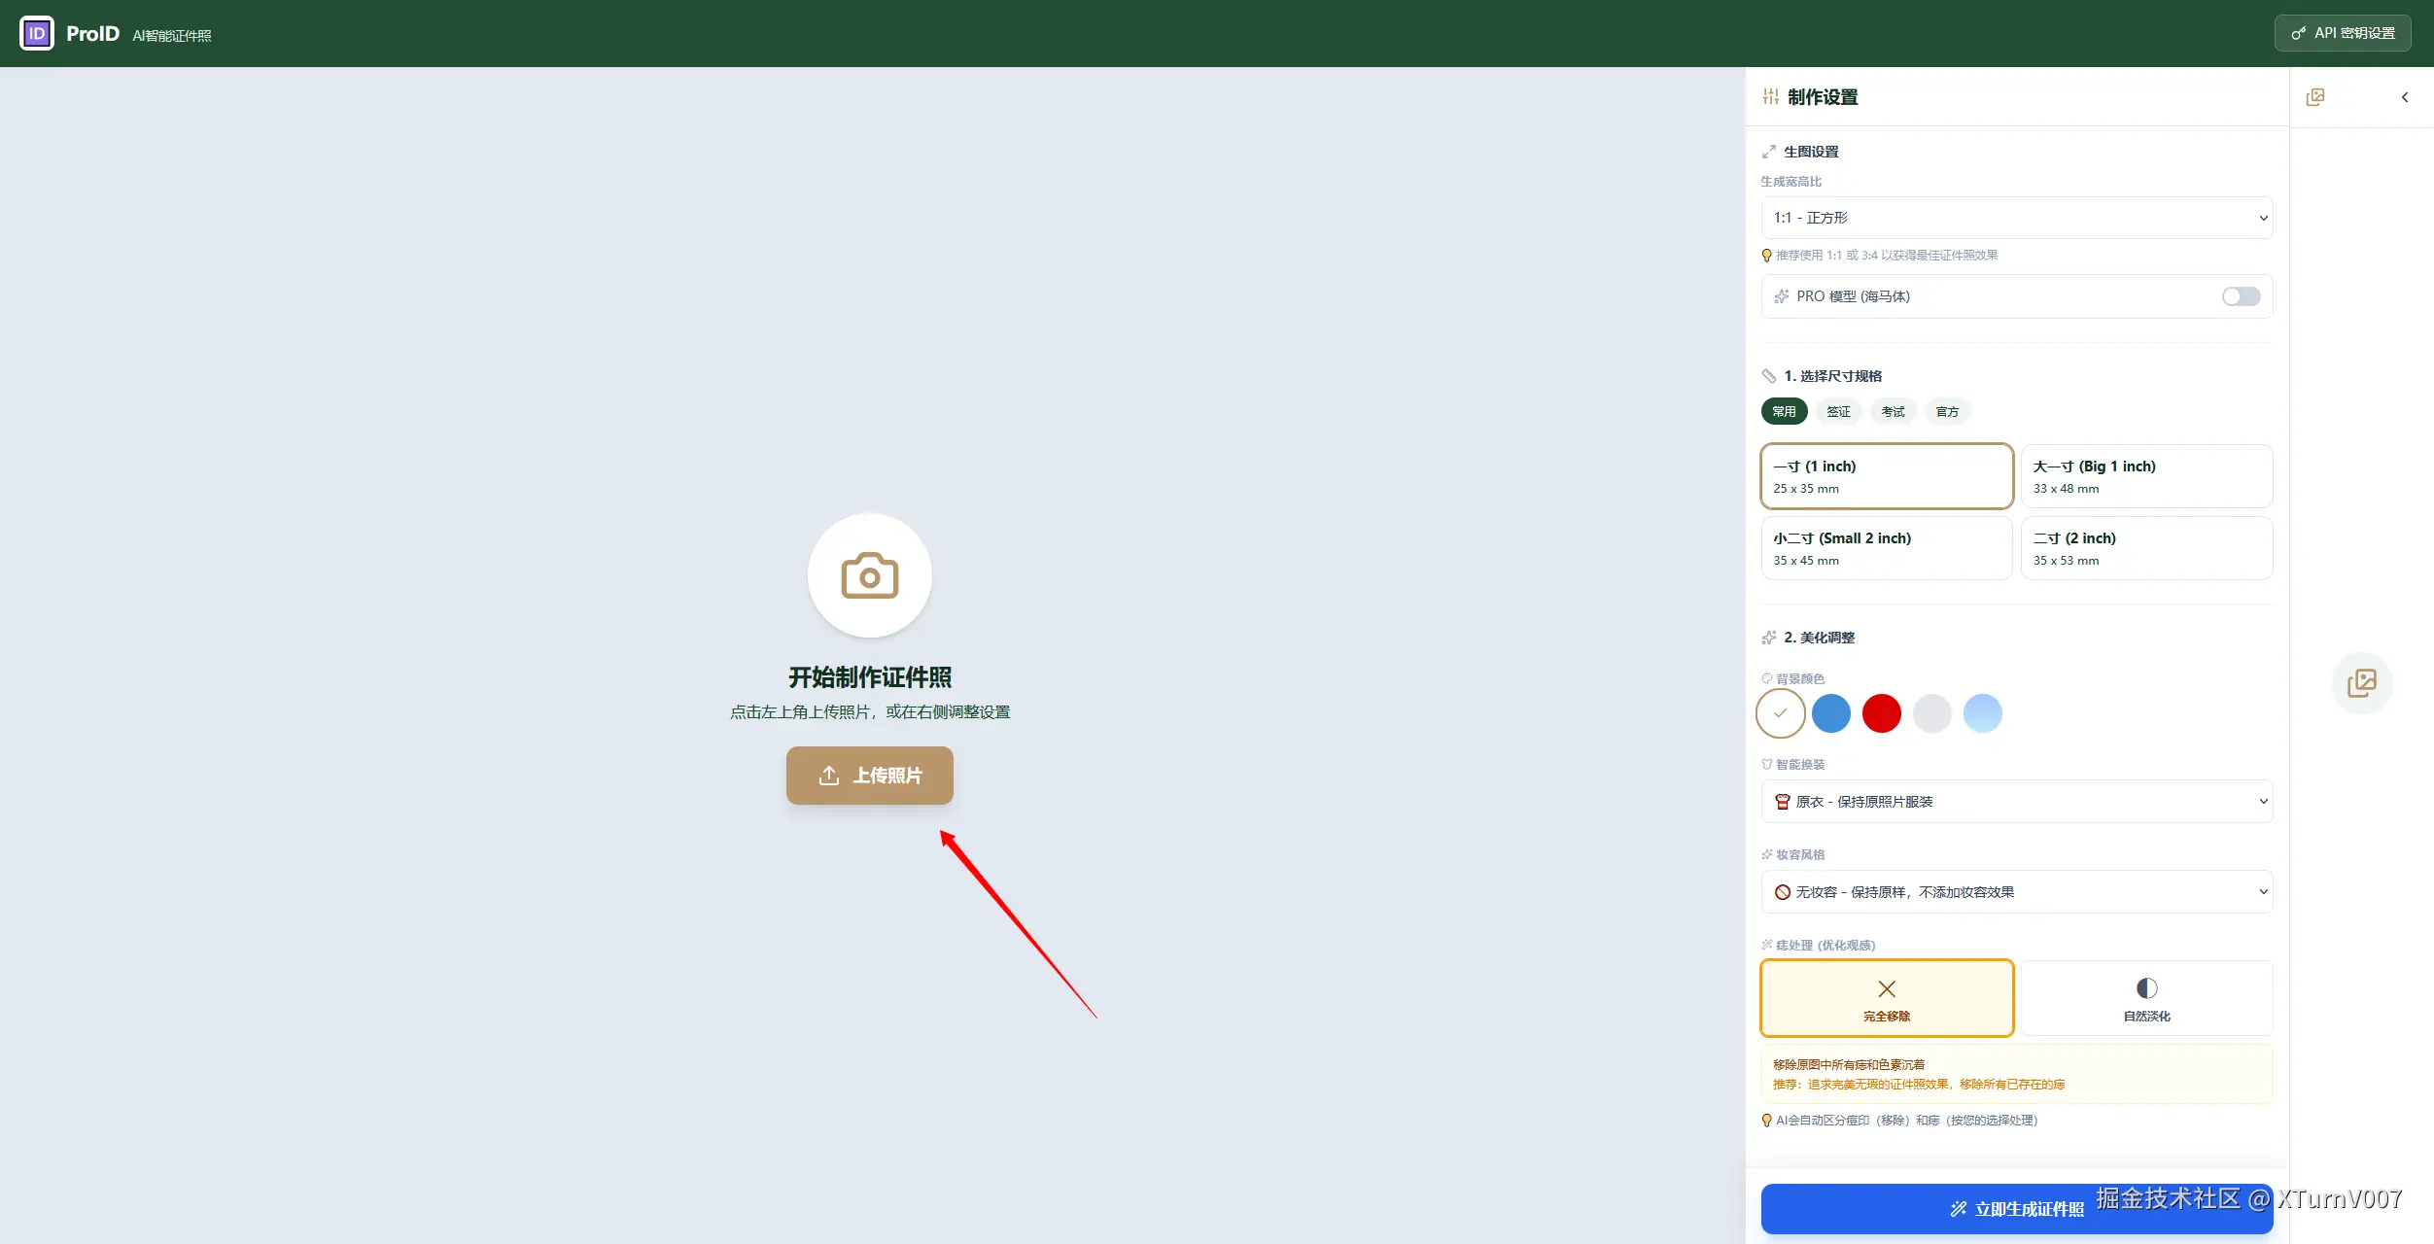
Task: Choose 二寸 (2 inch) size option
Action: [x=2146, y=548]
